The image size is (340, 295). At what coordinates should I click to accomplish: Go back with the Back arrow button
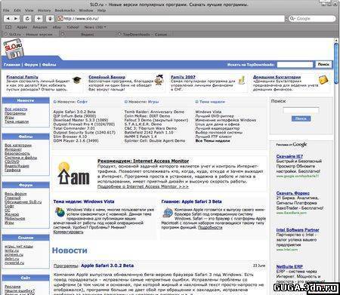(8, 19)
